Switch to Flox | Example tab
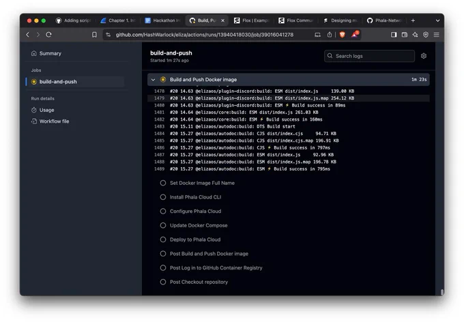The width and height of the screenshot is (464, 322). 252,20
